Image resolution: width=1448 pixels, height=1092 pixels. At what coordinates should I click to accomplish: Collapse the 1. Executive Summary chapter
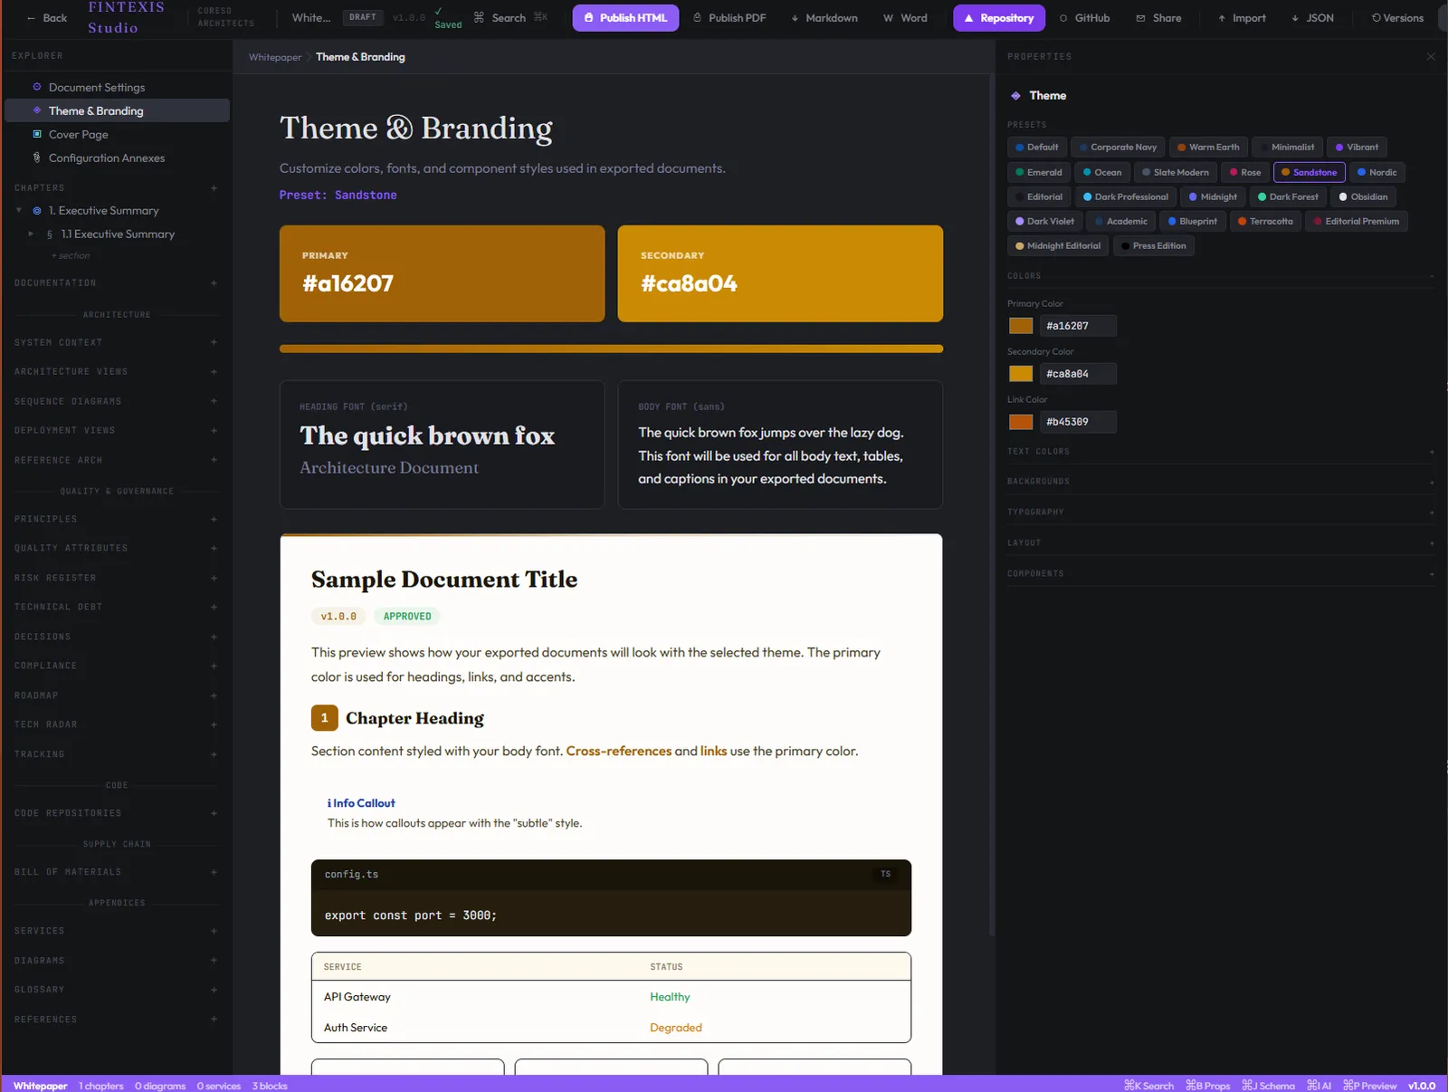(19, 210)
